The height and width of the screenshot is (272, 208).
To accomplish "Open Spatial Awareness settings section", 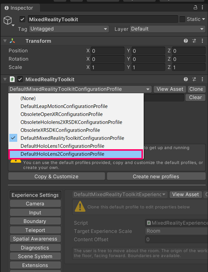I will pyautogui.click(x=35, y=239).
